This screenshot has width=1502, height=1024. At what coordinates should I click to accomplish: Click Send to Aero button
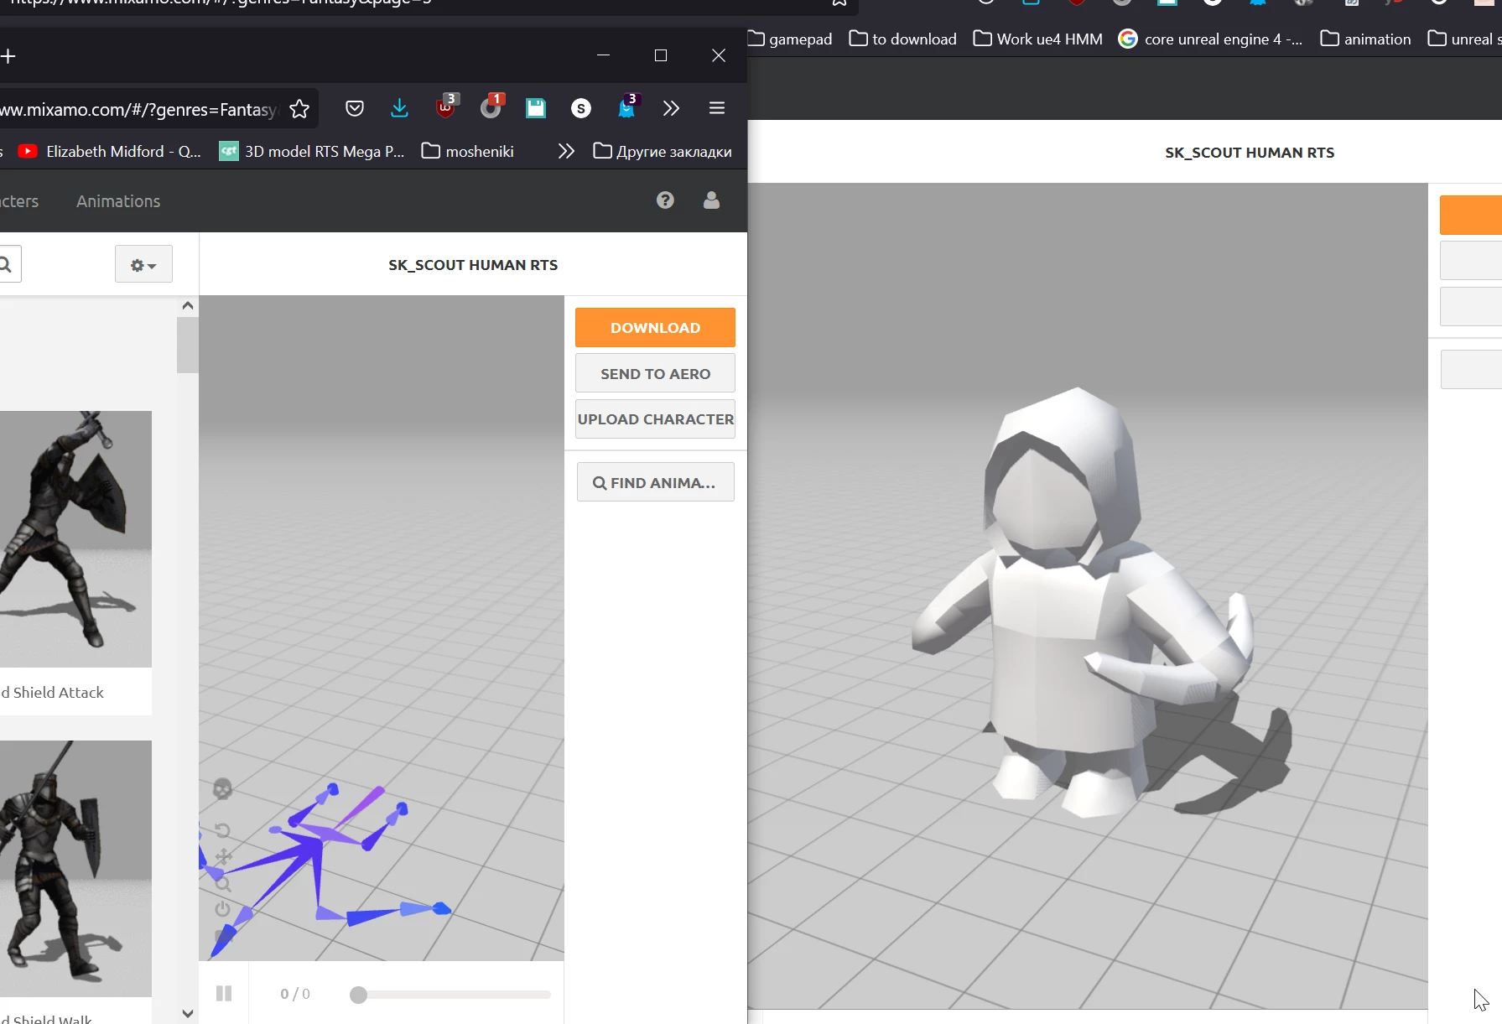pyautogui.click(x=655, y=373)
